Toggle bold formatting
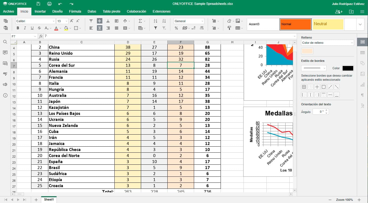 tap(18, 28)
